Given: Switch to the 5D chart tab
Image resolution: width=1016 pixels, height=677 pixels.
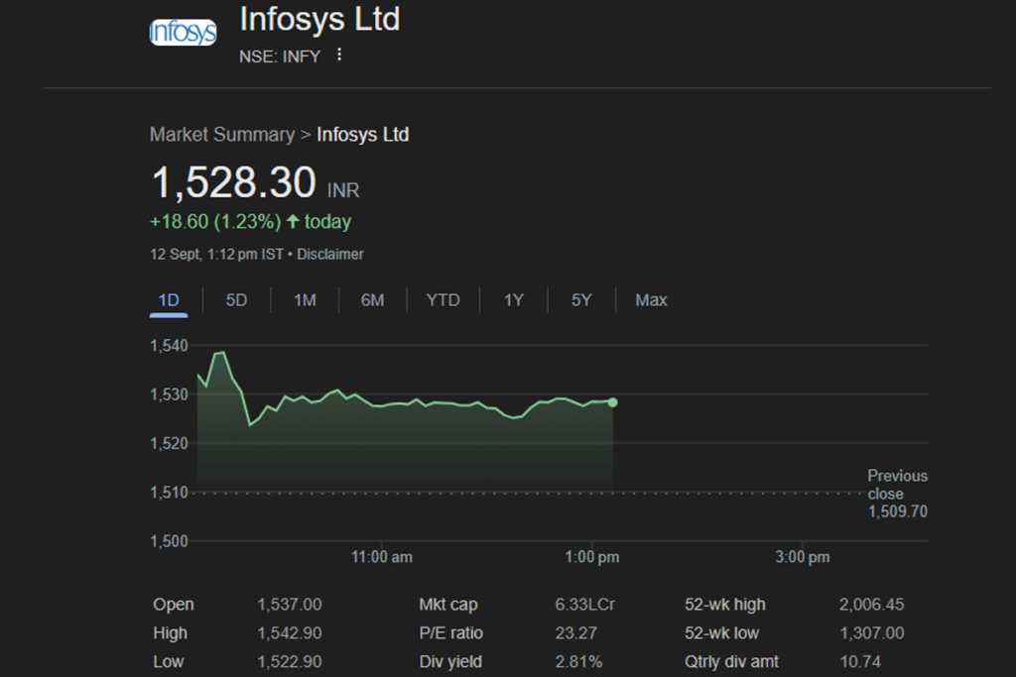Looking at the screenshot, I should (x=236, y=299).
